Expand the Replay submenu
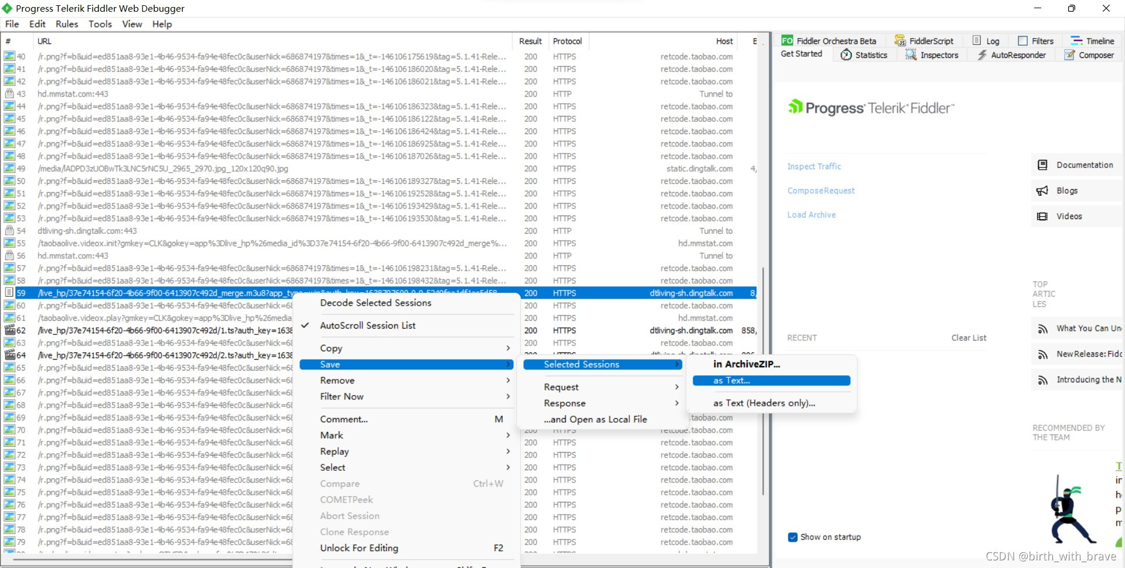 [x=407, y=451]
